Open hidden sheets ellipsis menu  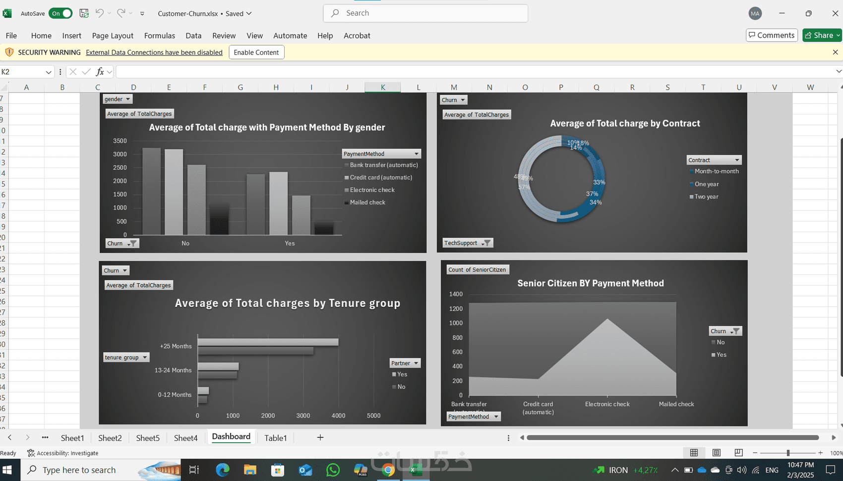[45, 437]
